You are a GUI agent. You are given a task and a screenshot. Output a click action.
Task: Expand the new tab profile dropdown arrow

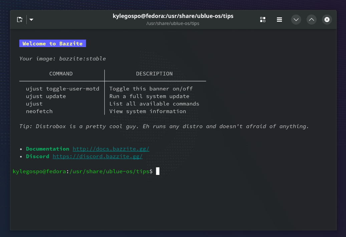tap(31, 20)
